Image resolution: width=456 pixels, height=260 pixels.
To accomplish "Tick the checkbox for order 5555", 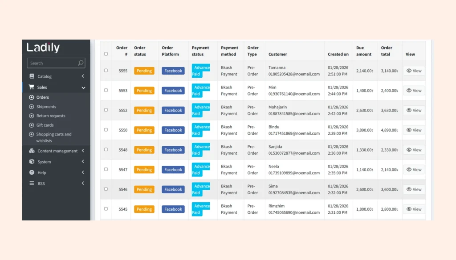I will coord(106,71).
